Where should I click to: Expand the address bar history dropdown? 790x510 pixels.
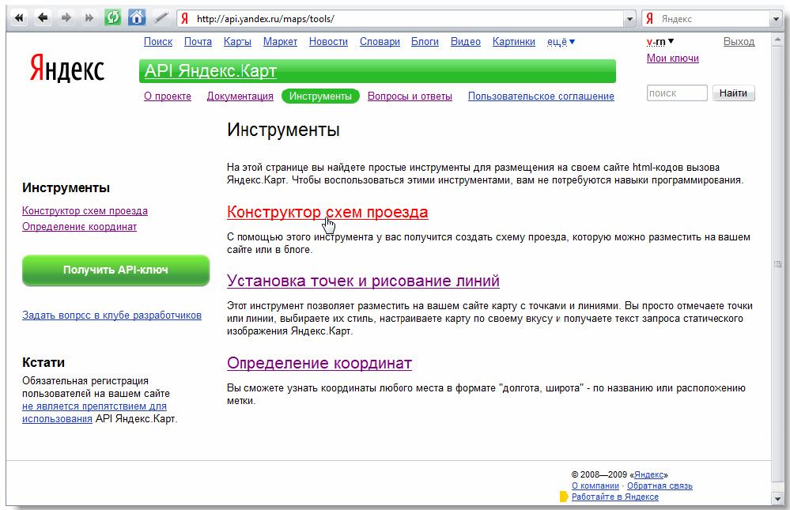629,19
